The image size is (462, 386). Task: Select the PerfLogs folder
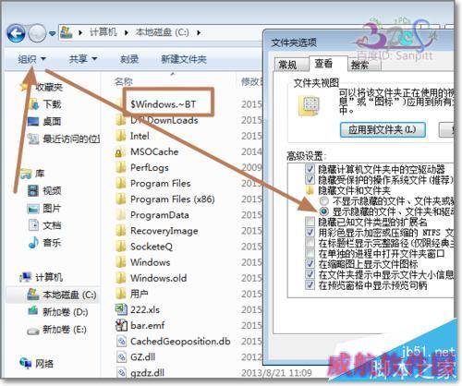150,167
